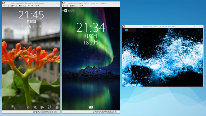Open the Maemo Leste task switcher grid icon
The width and height of the screenshot is (206, 116).
(x=127, y=30)
